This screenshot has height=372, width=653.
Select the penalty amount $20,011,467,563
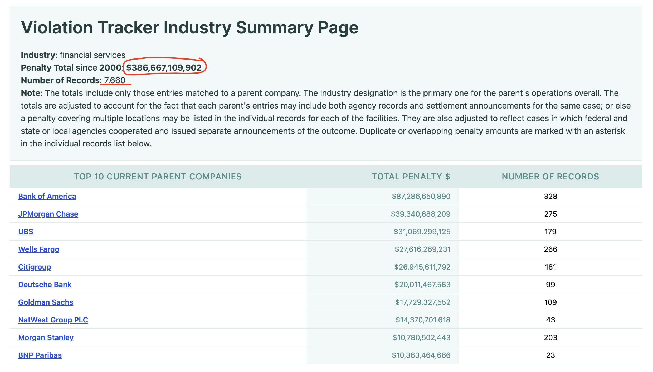422,285
